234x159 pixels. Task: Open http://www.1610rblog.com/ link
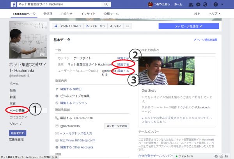pos(78,140)
